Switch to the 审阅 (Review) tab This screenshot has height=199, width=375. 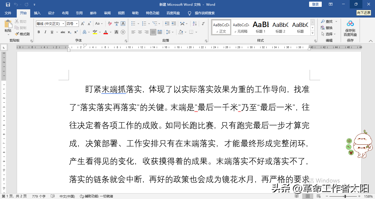tap(107, 13)
